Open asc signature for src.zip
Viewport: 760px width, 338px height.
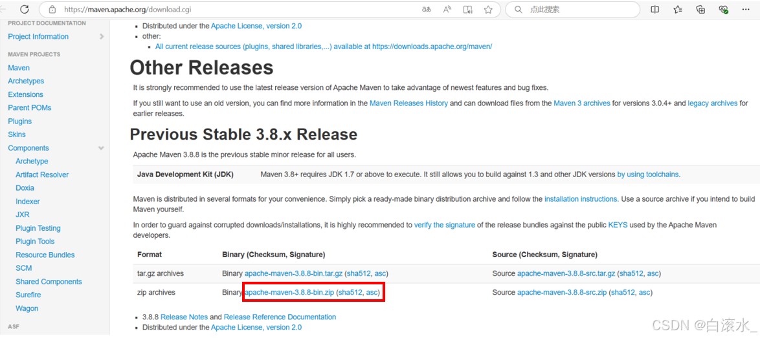pos(644,292)
